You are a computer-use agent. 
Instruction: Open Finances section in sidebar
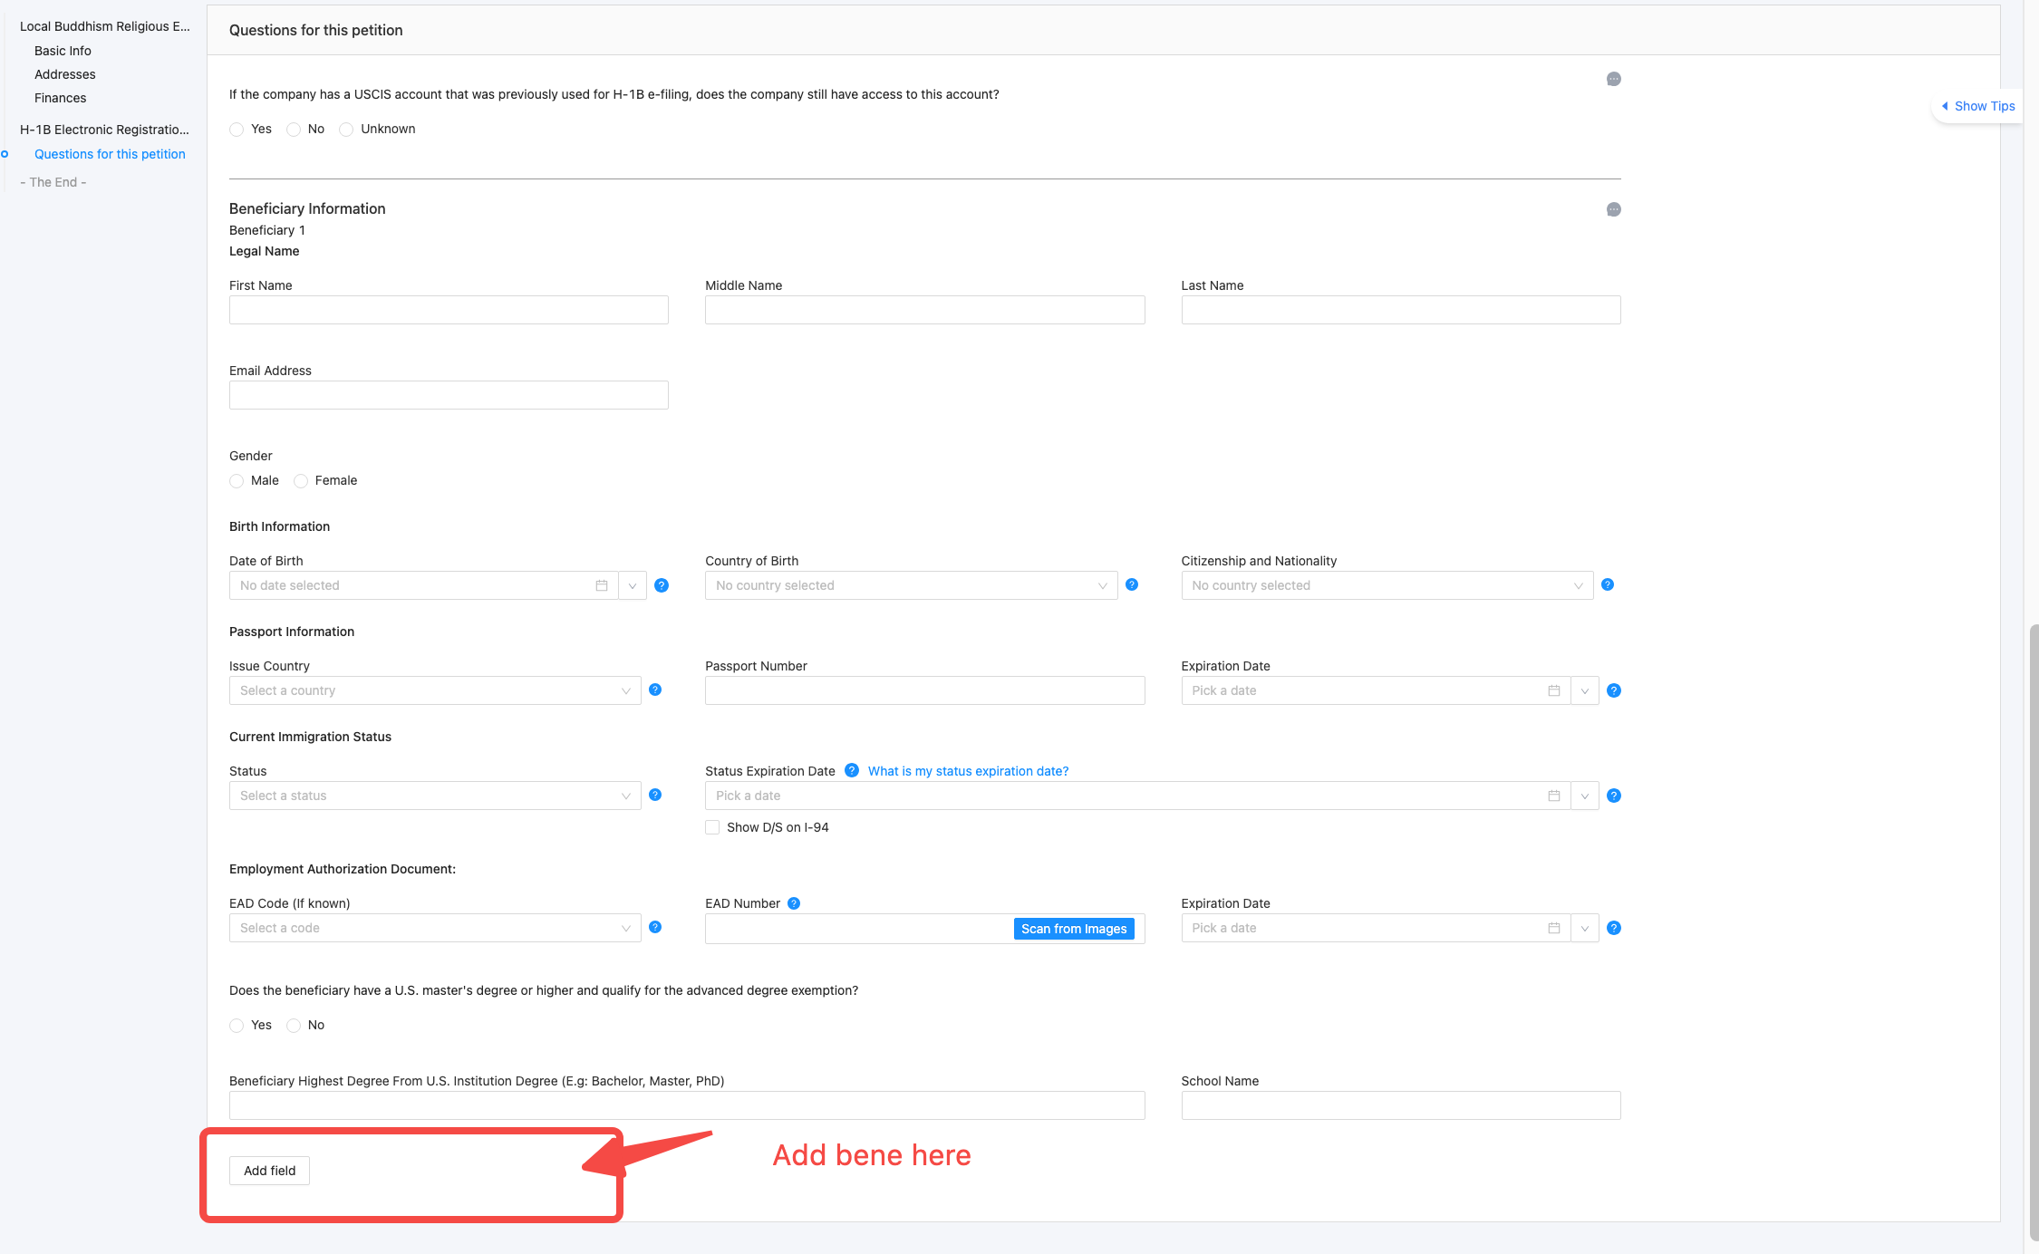point(60,98)
